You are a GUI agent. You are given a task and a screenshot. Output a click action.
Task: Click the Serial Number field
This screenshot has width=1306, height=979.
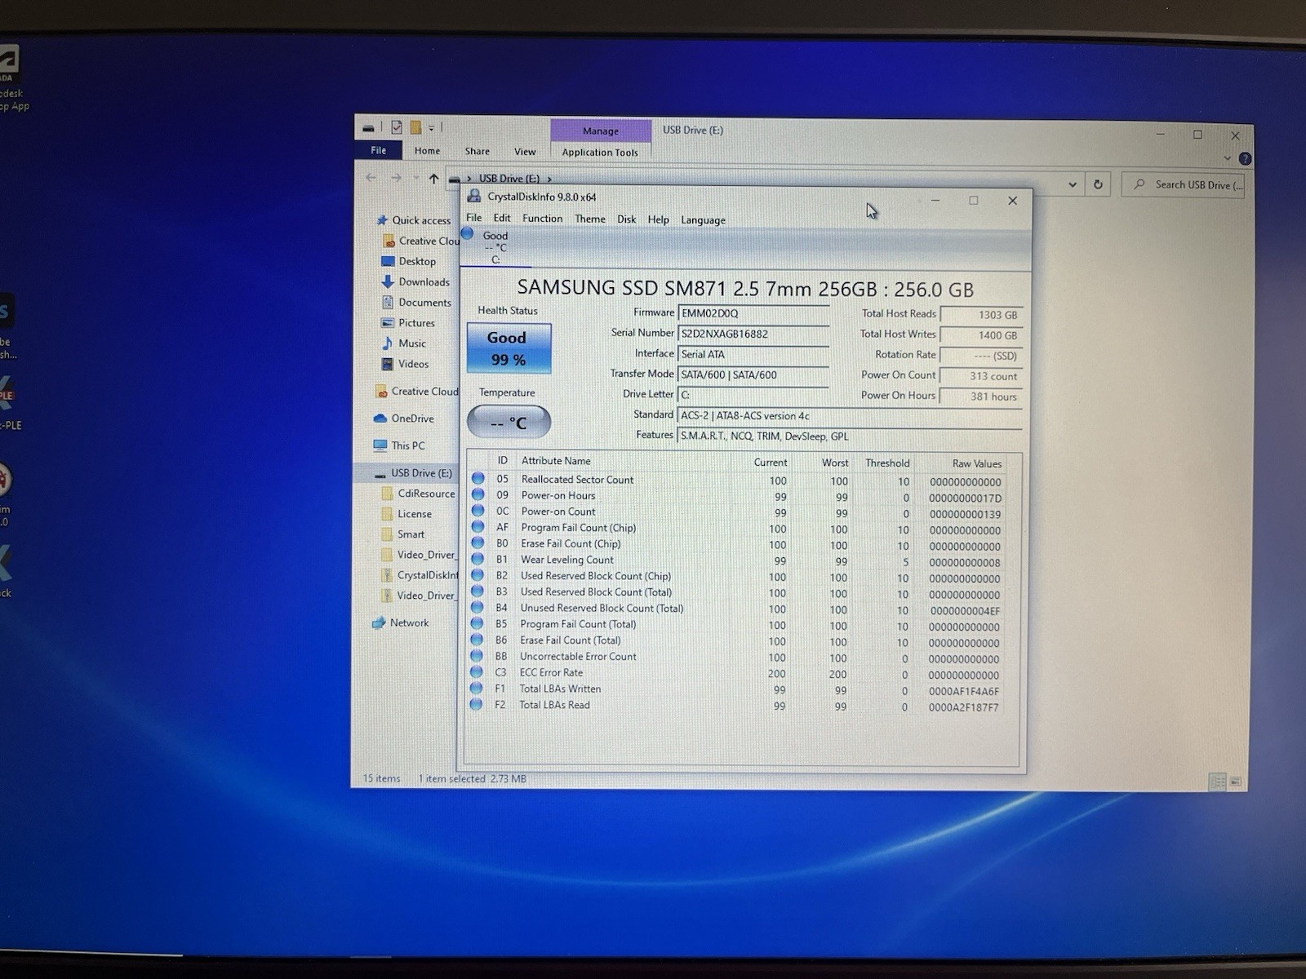[753, 334]
